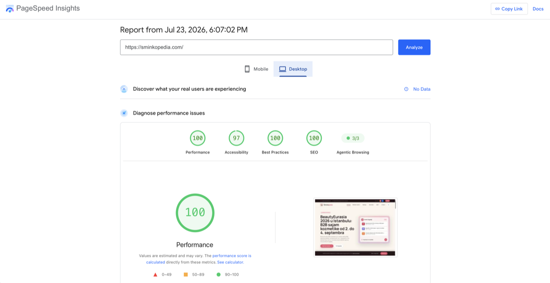The height and width of the screenshot is (283, 550).
Task: Jump to the Best Practices score gauge
Action: click(275, 138)
